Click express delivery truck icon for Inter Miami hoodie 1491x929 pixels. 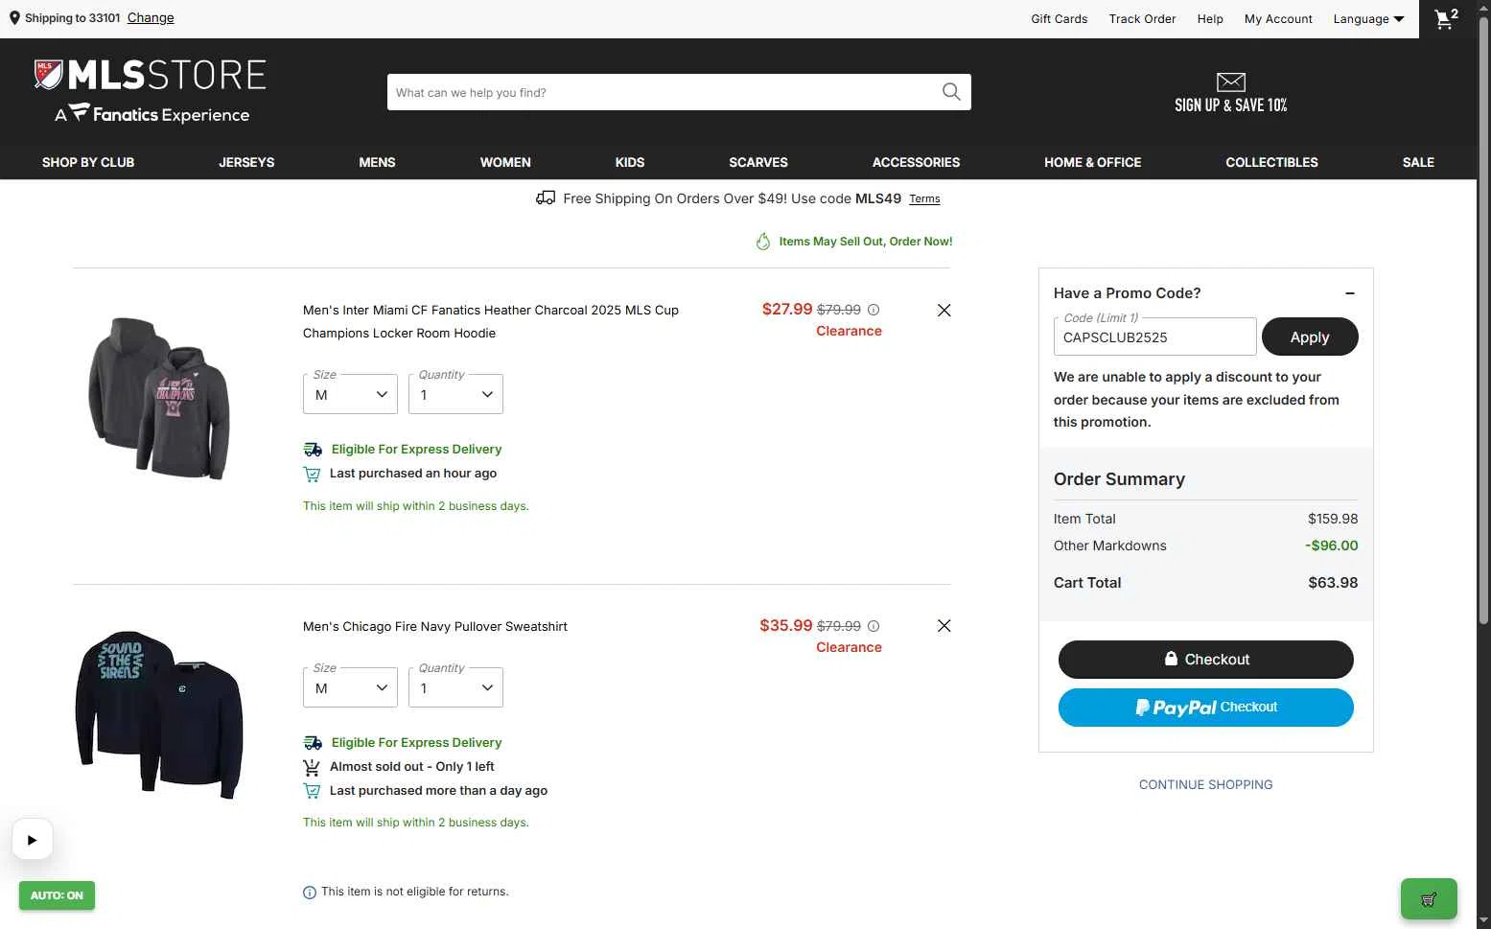[313, 450]
